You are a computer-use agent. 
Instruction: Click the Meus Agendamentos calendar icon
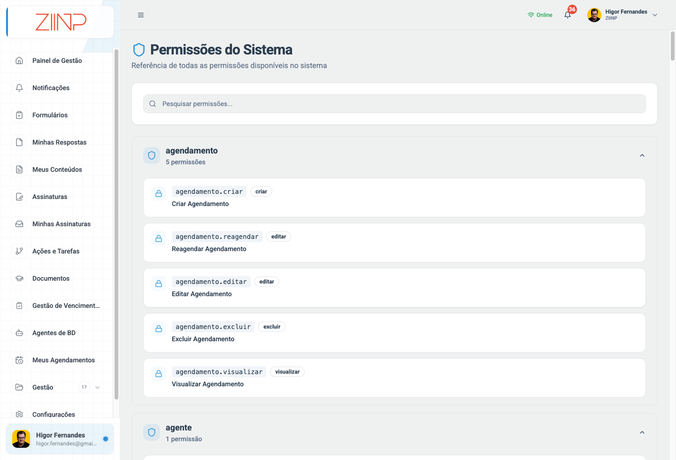pos(19,360)
